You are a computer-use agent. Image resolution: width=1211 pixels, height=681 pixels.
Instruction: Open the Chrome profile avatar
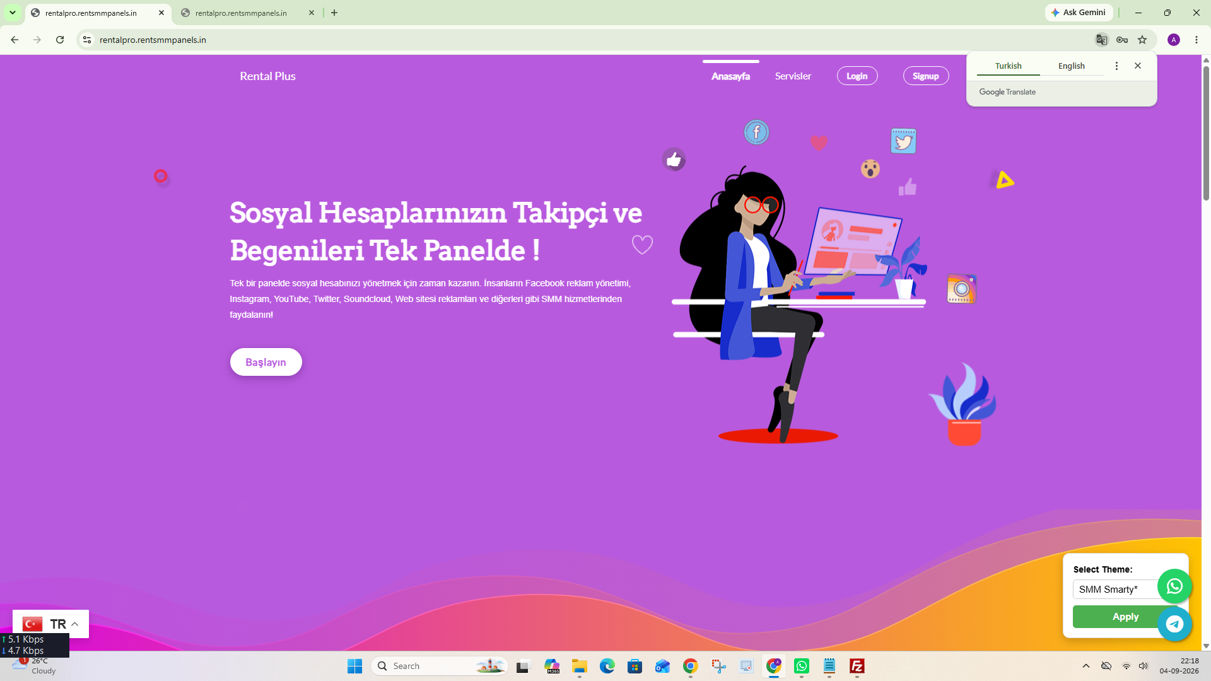click(x=1174, y=40)
